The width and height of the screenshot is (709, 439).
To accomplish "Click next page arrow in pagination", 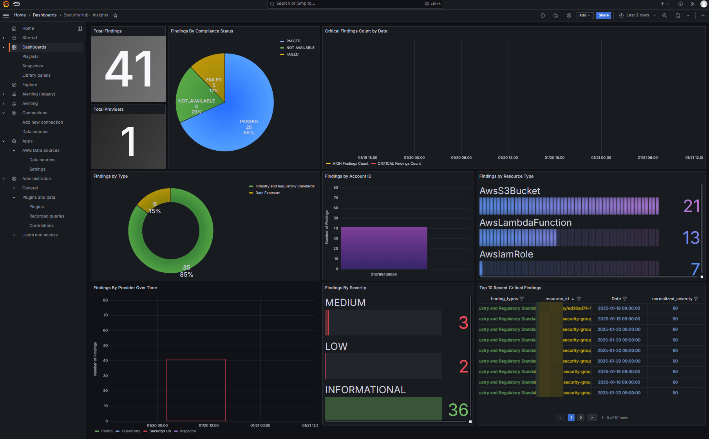I will (x=592, y=418).
